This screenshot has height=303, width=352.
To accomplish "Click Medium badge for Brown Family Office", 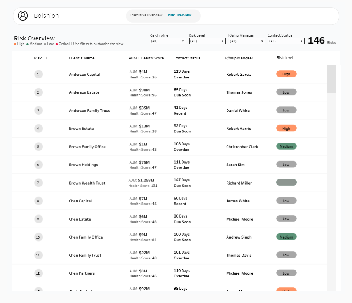I will [286, 146].
